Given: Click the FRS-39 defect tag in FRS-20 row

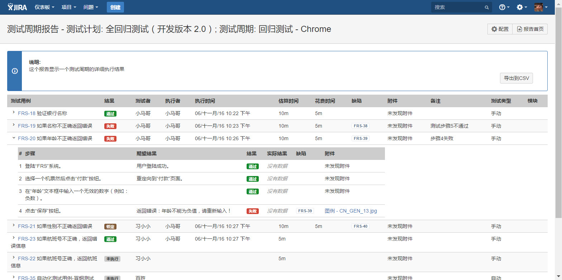Looking at the screenshot, I should 361,138.
